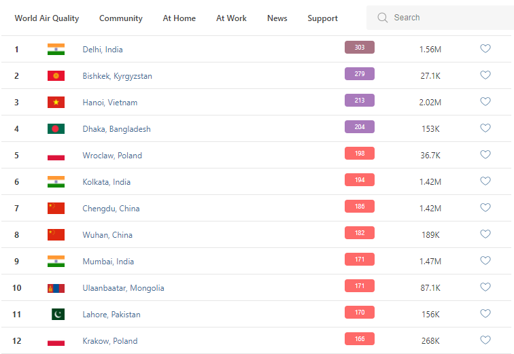Click the Mongolia flag icon
514x354 pixels.
point(56,288)
